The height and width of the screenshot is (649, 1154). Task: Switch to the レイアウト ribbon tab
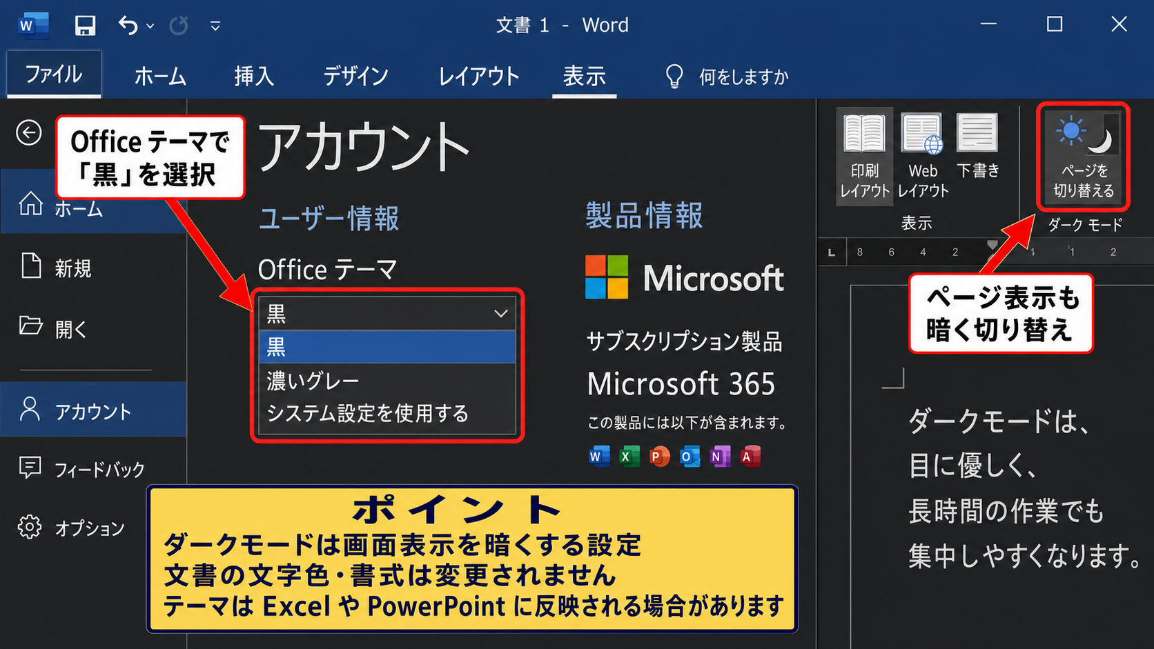pos(479,76)
